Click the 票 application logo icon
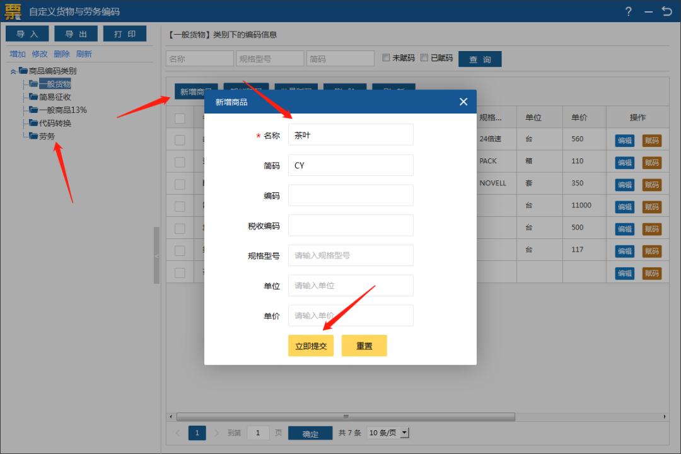Screen dimensions: 681x454 pyautogui.click(x=11, y=11)
